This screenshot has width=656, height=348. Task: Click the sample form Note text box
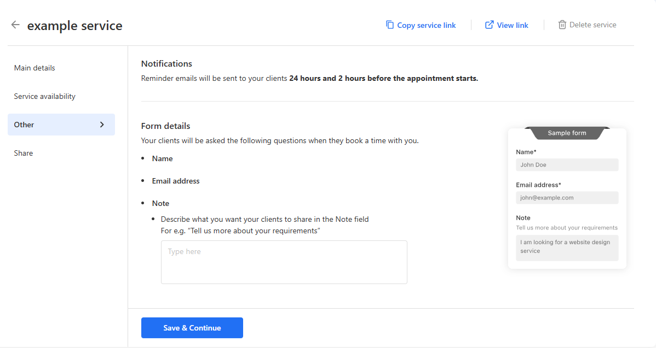pyautogui.click(x=567, y=248)
